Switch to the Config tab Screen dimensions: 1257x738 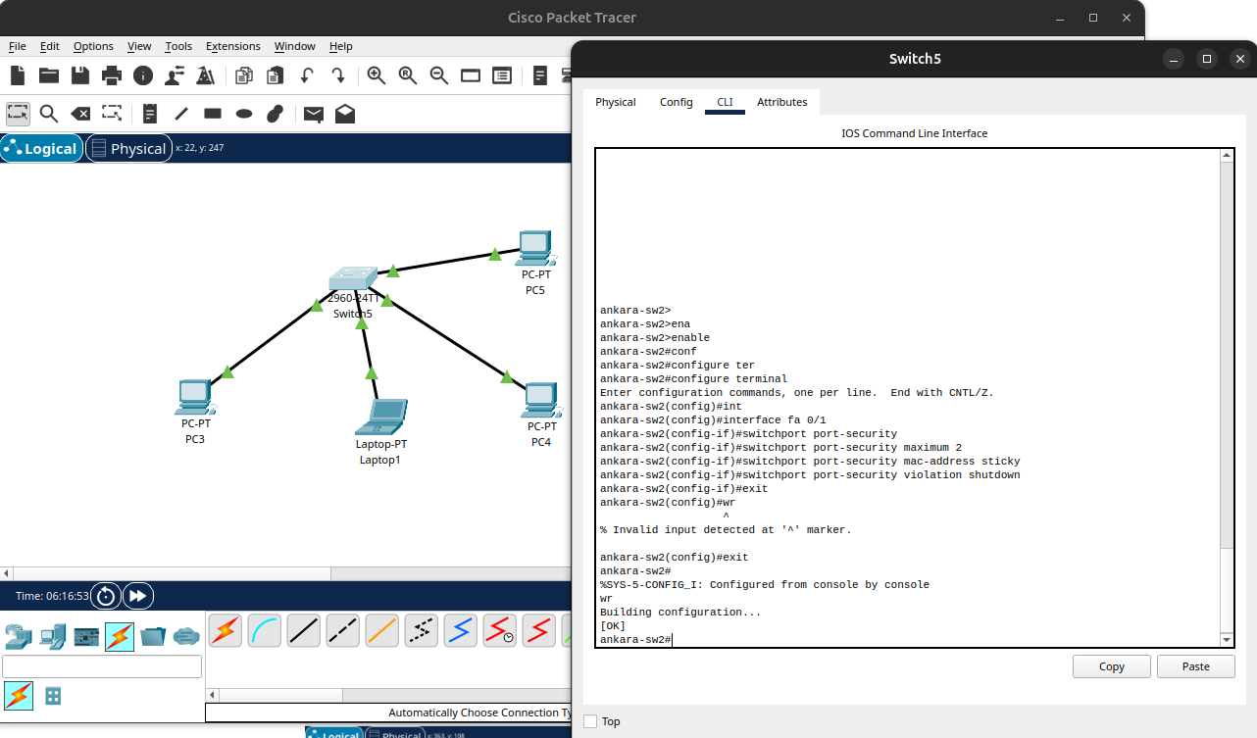tap(676, 102)
